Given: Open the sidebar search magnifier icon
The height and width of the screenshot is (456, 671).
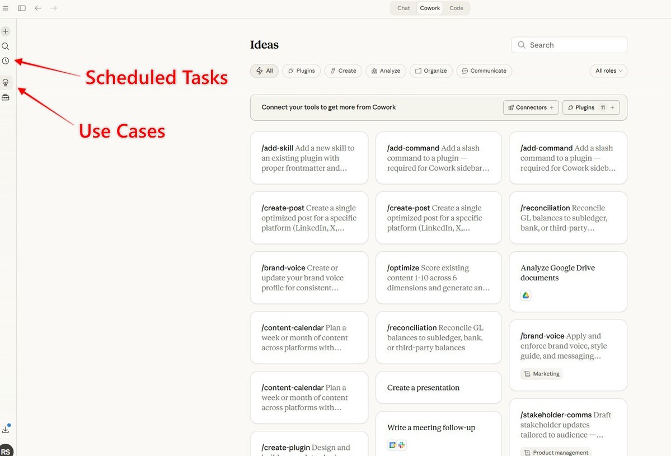Looking at the screenshot, I should click(x=6, y=46).
